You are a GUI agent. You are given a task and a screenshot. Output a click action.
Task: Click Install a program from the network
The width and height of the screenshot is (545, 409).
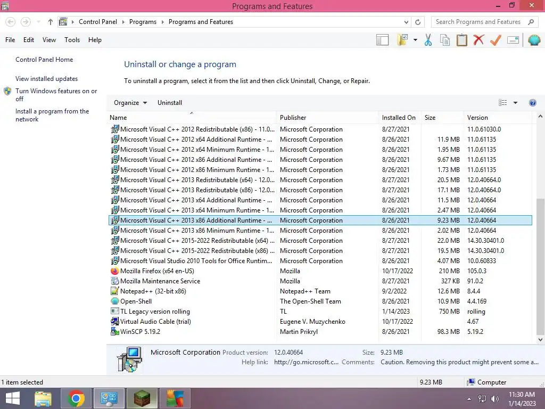[x=52, y=115]
